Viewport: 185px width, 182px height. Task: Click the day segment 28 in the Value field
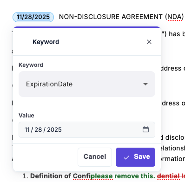click(38, 130)
